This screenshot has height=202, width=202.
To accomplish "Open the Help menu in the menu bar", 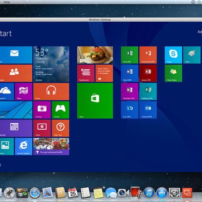I will tap(7, 2).
